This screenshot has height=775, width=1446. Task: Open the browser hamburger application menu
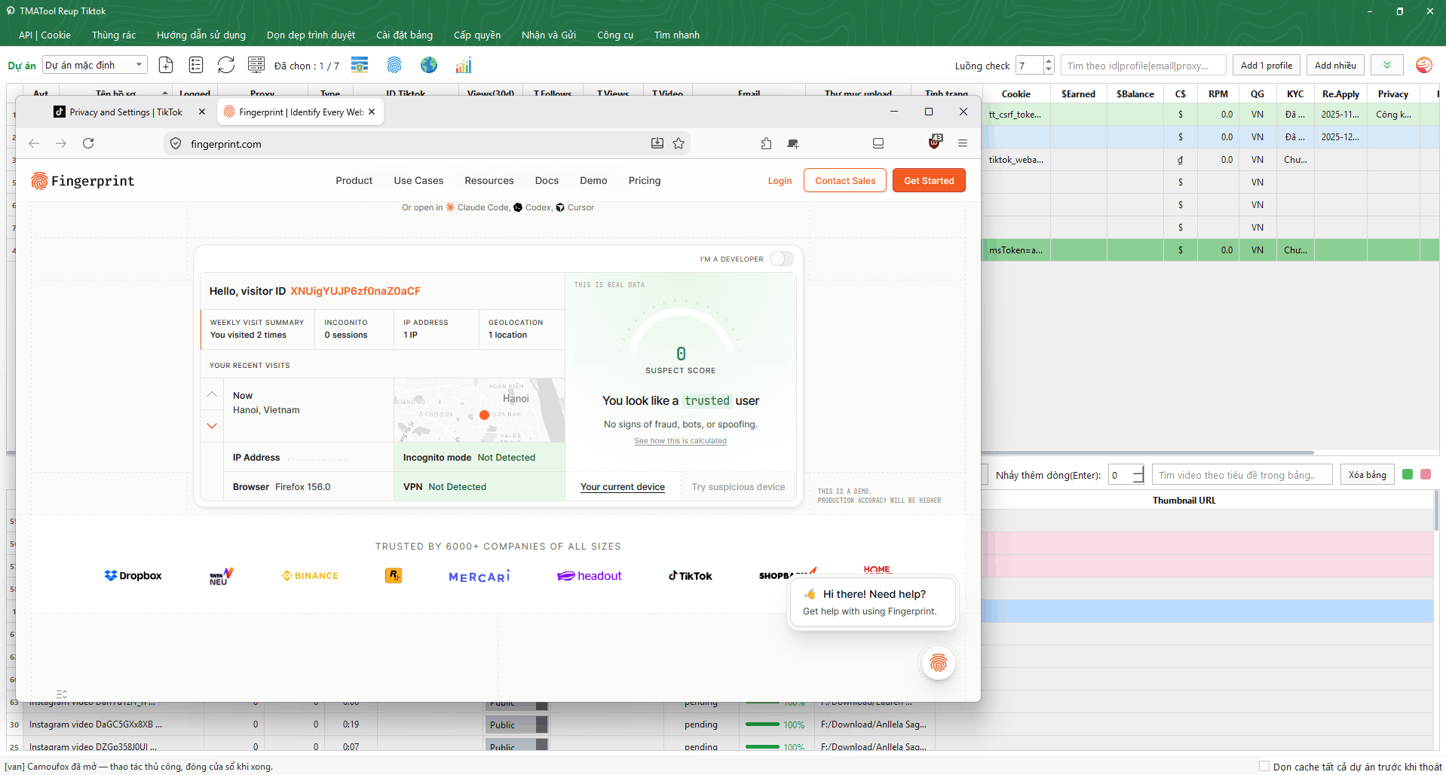click(963, 143)
